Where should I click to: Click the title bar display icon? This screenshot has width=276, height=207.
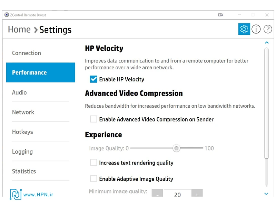point(220,15)
